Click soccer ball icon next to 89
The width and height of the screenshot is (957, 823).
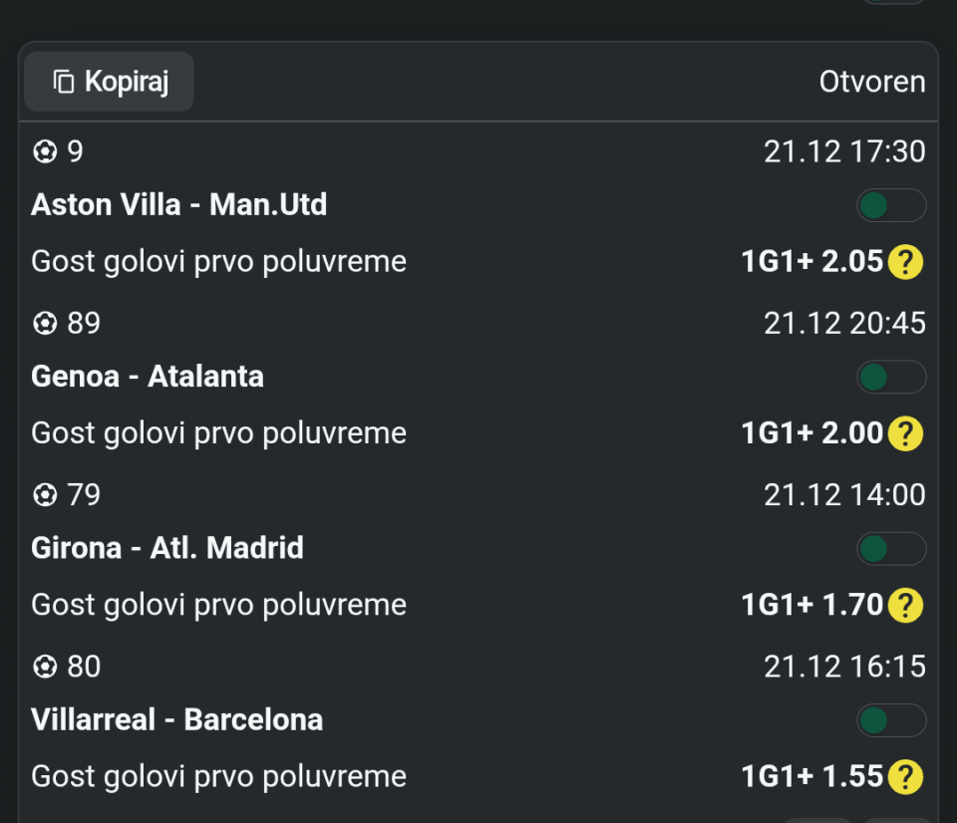click(x=45, y=324)
